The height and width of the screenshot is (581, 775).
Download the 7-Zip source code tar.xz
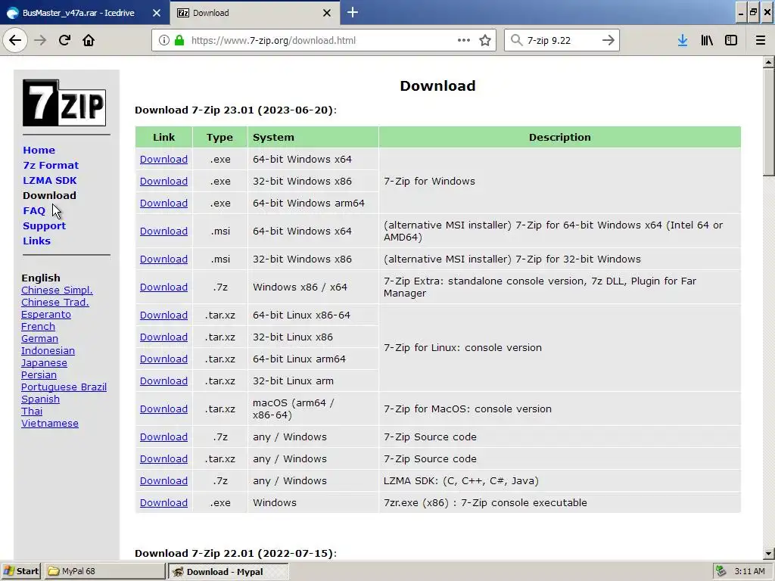coord(163,459)
